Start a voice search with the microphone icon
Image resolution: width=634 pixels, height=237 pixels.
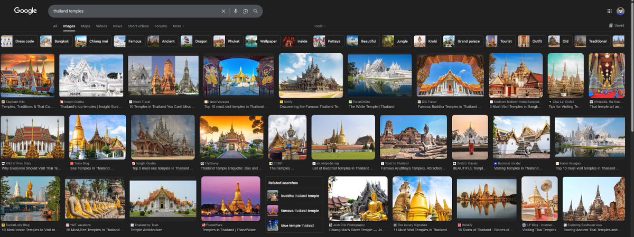click(x=236, y=11)
